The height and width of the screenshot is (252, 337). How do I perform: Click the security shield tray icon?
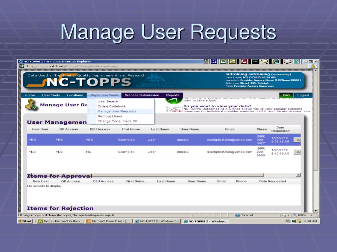299,221
